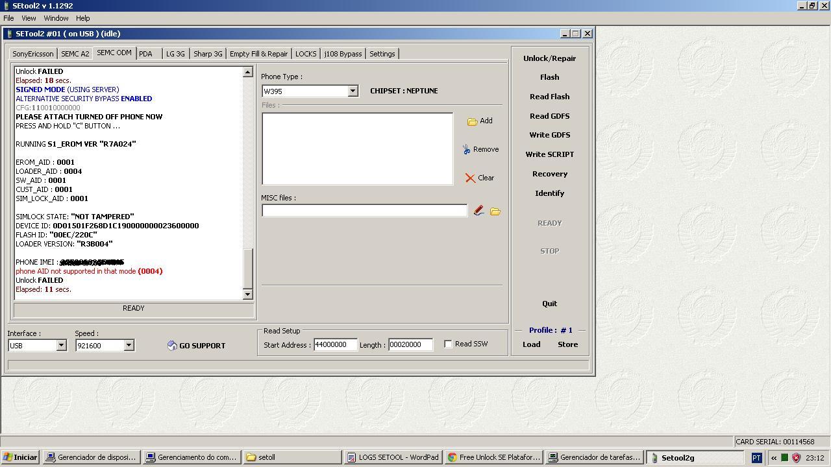Click the phone AID not supported line

click(x=89, y=271)
